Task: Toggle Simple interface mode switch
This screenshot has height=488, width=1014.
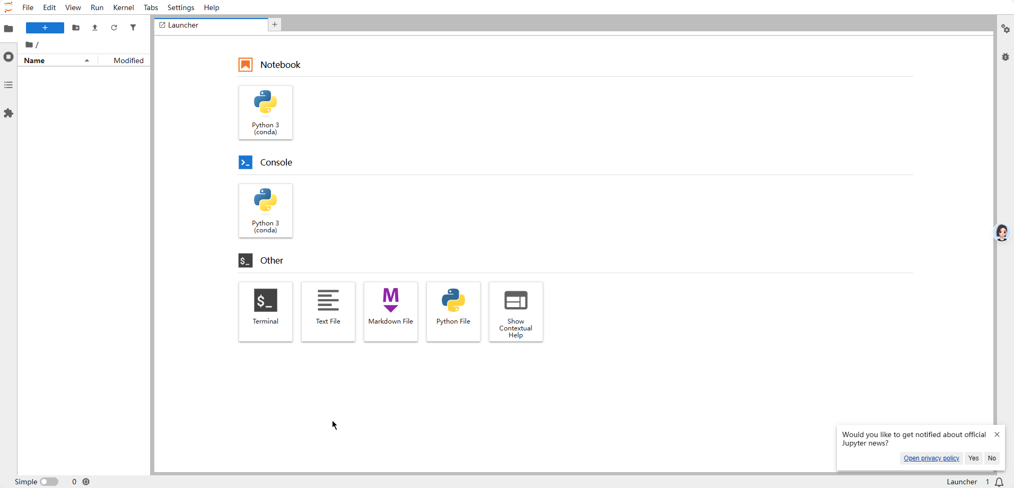Action: [x=49, y=482]
